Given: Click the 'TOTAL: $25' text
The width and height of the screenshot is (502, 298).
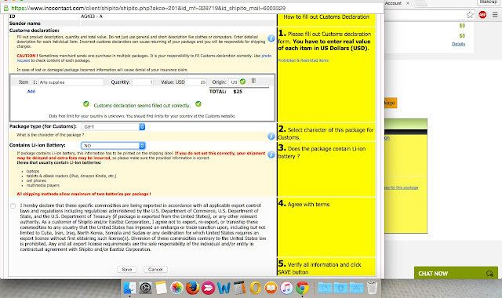Looking at the screenshot, I should [226, 92].
